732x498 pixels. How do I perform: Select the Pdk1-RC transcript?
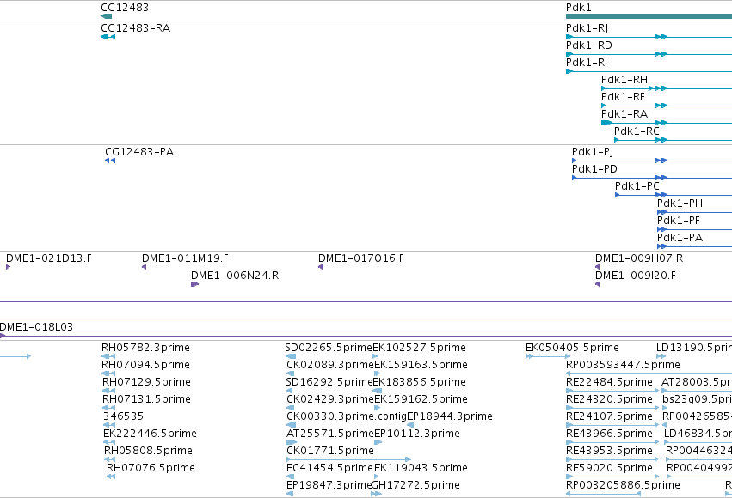coord(673,140)
